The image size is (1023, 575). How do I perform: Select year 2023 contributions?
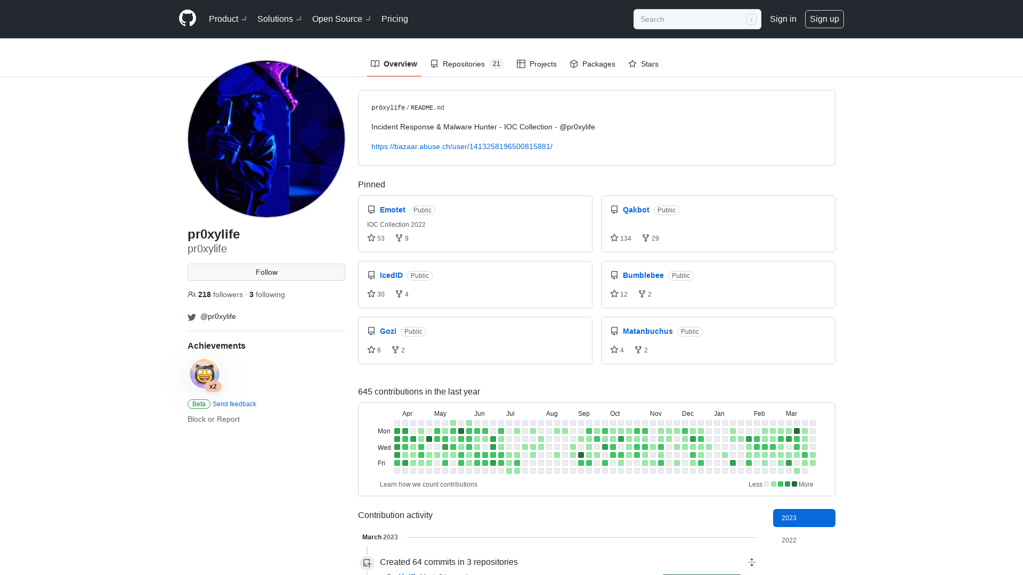click(804, 518)
